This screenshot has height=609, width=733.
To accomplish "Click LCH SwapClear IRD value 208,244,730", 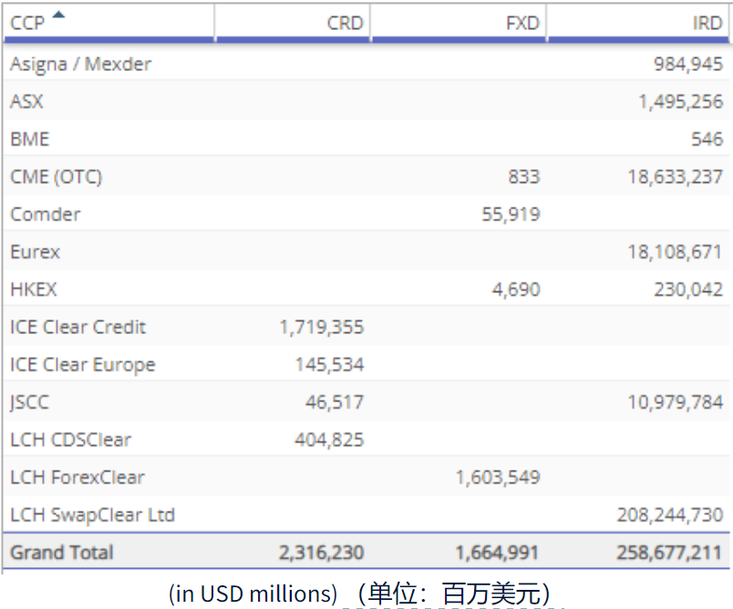I will pyautogui.click(x=670, y=515).
